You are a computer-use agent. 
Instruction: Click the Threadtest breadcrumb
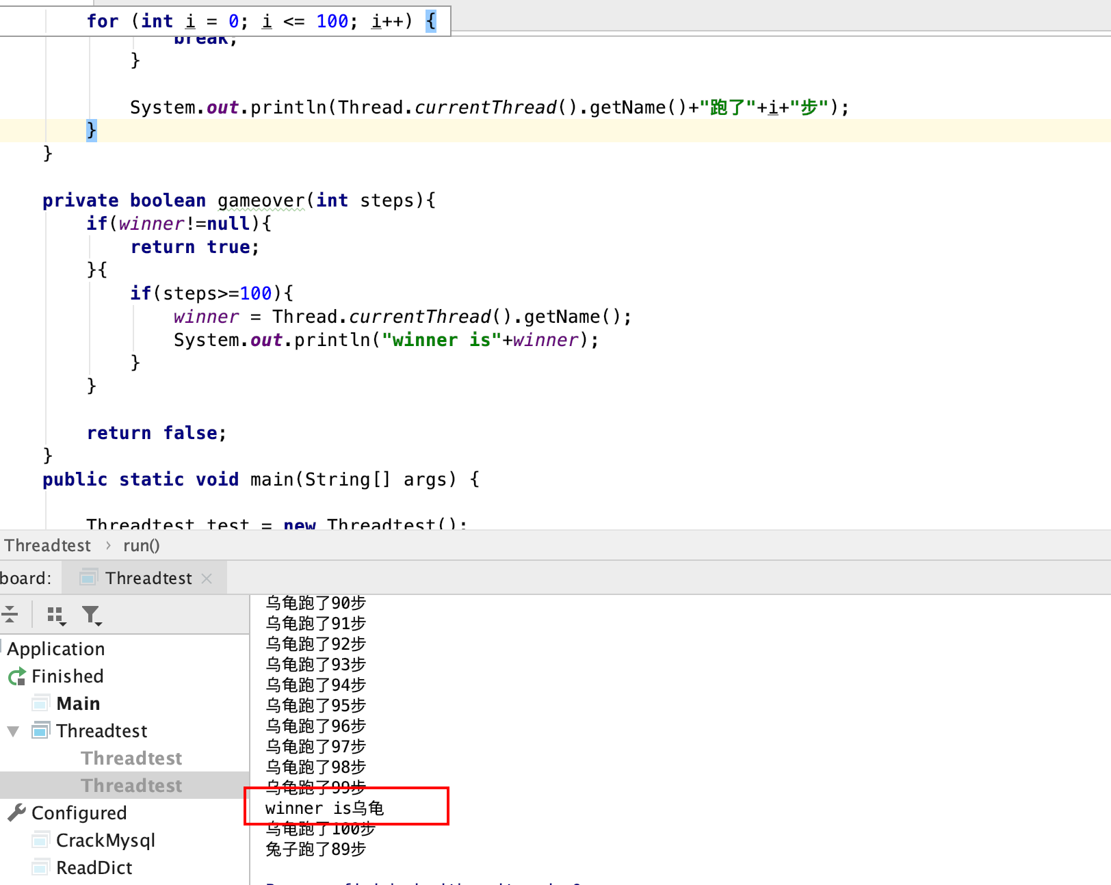tap(48, 546)
